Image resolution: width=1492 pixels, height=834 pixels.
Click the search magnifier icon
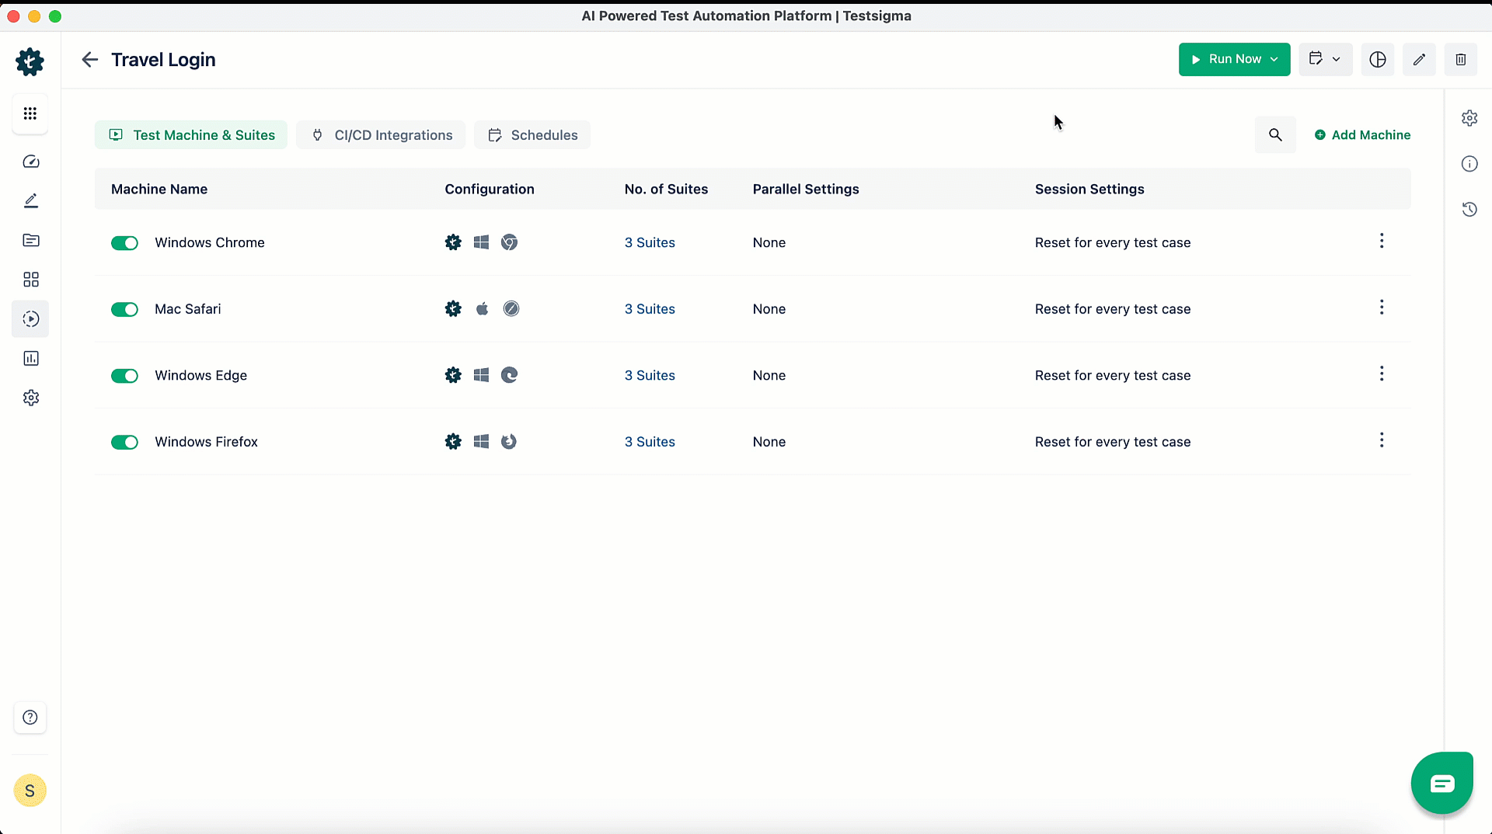pyautogui.click(x=1275, y=135)
